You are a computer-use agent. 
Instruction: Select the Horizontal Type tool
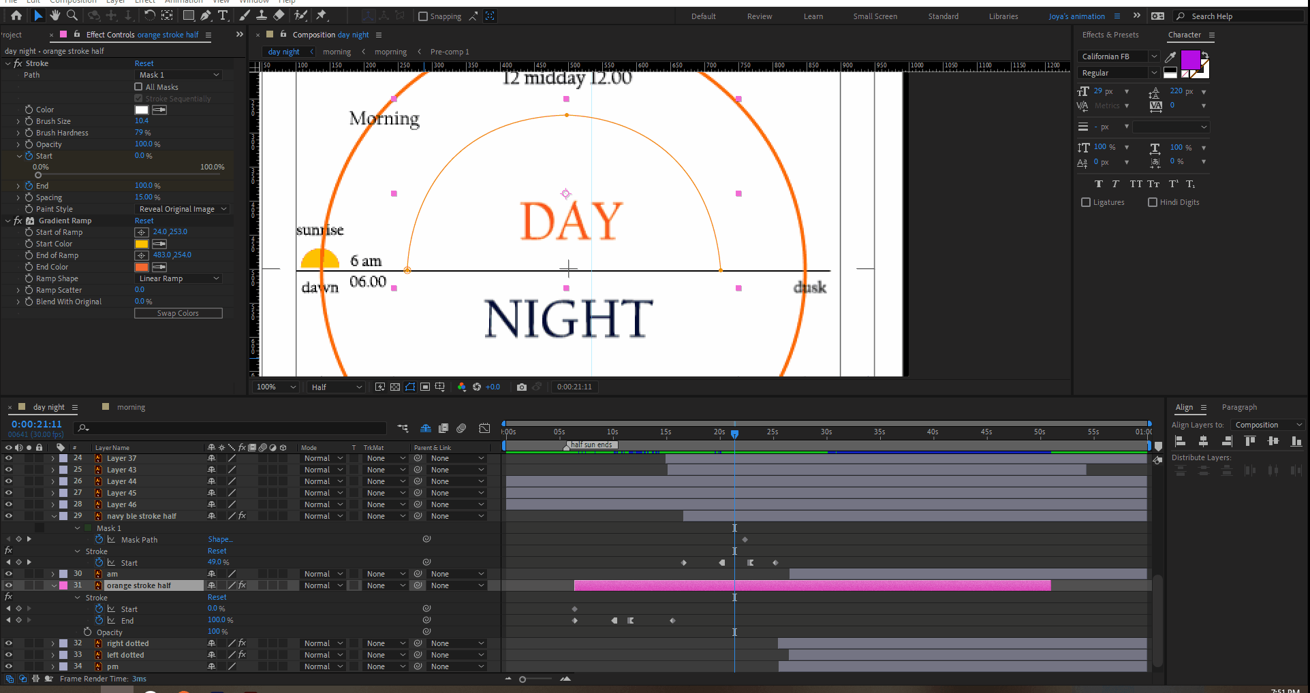pos(223,16)
